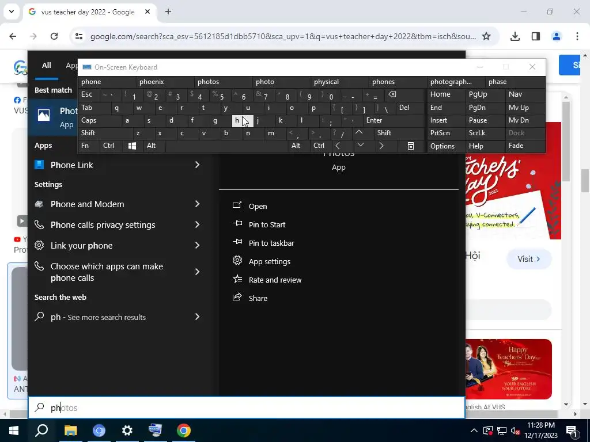This screenshot has width=590, height=442.
Task: Select the All tab in search panel
Action: (46, 66)
